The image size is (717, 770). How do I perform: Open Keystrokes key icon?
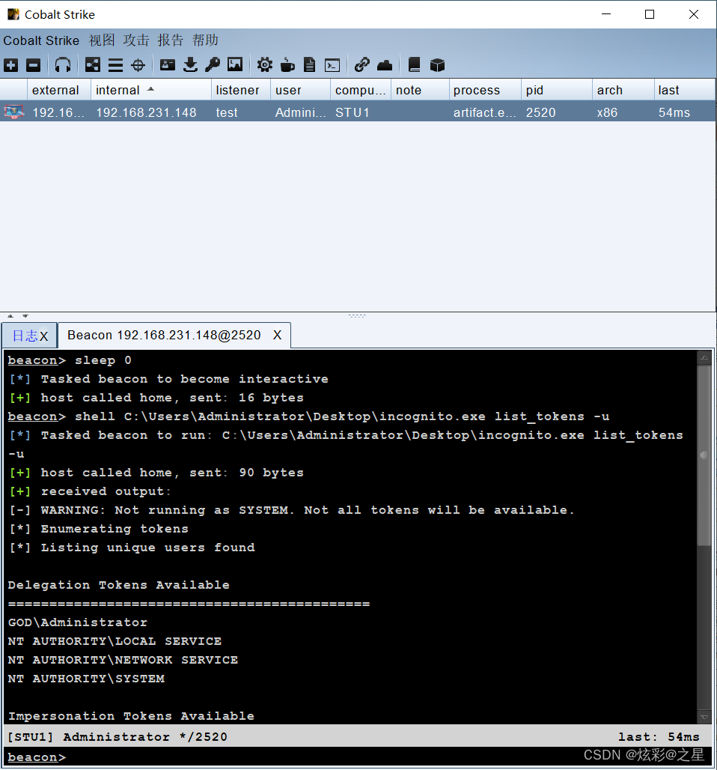point(212,65)
